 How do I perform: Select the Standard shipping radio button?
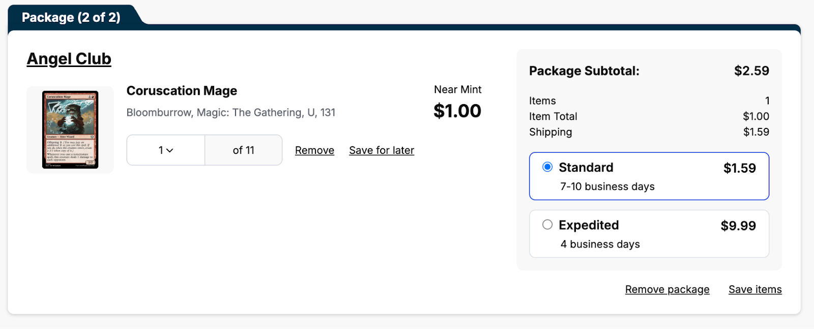pos(547,167)
